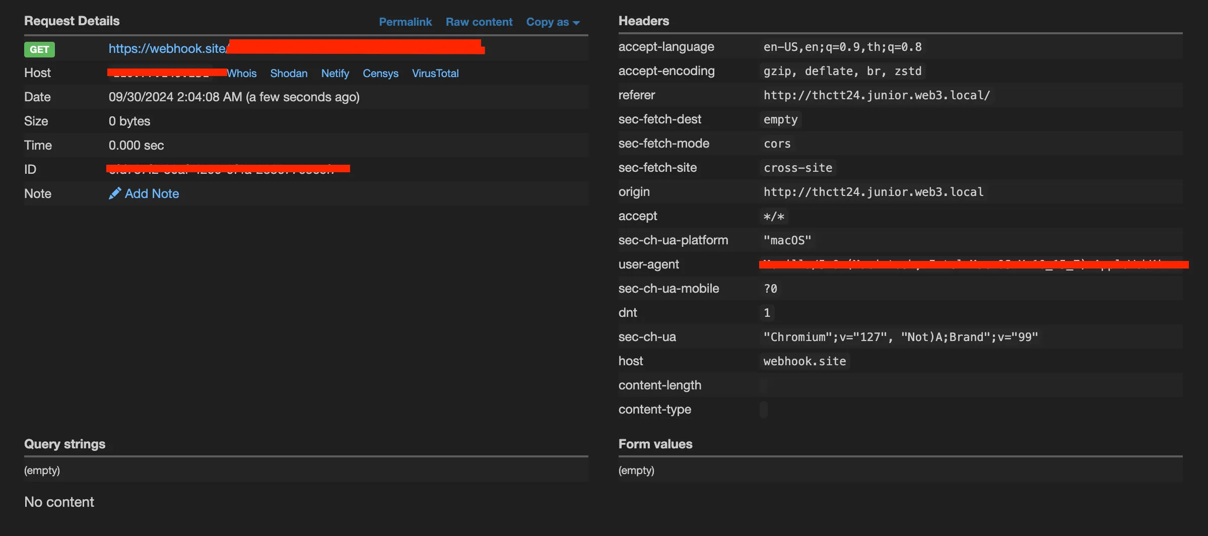Click the https://webhook.site request URL
This screenshot has height=536, width=1208.
167,49
